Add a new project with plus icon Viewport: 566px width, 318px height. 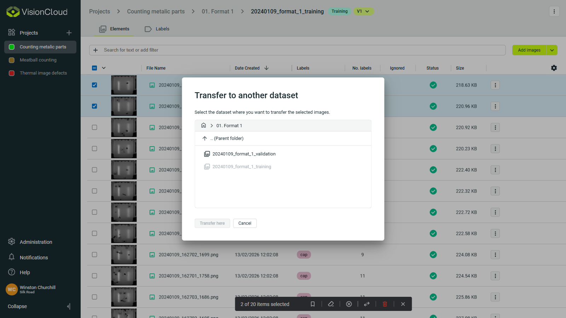pos(69,33)
